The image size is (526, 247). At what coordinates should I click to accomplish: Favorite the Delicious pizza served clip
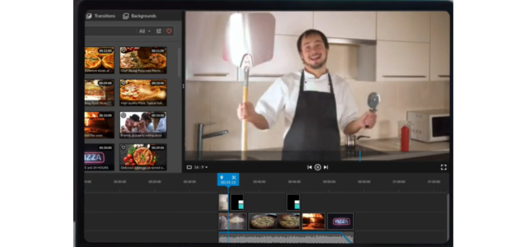(x=123, y=148)
